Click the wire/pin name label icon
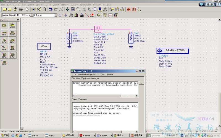This screenshot has width=221, height=138. tap(92, 15)
